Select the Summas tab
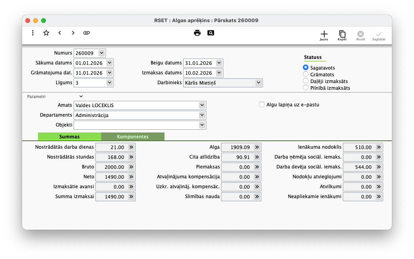The width and height of the screenshot is (414, 259). tap(69, 137)
